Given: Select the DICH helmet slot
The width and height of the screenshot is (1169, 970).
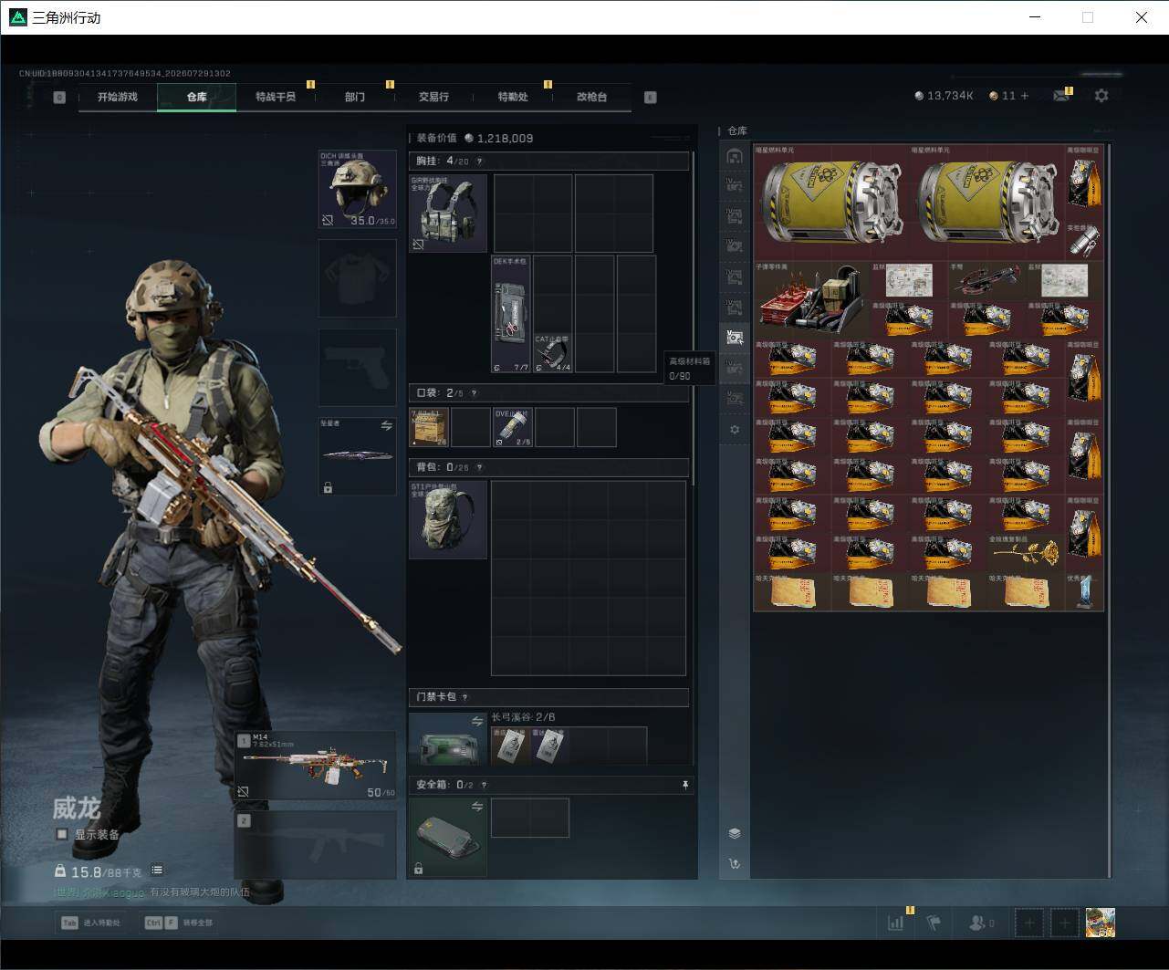Looking at the screenshot, I should coord(357,190).
